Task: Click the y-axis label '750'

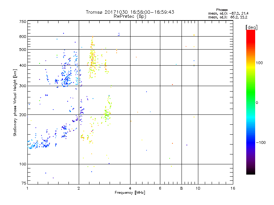Action: pos(23,22)
